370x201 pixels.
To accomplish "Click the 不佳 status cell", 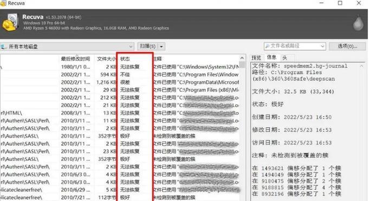I will pyautogui.click(x=125, y=75).
